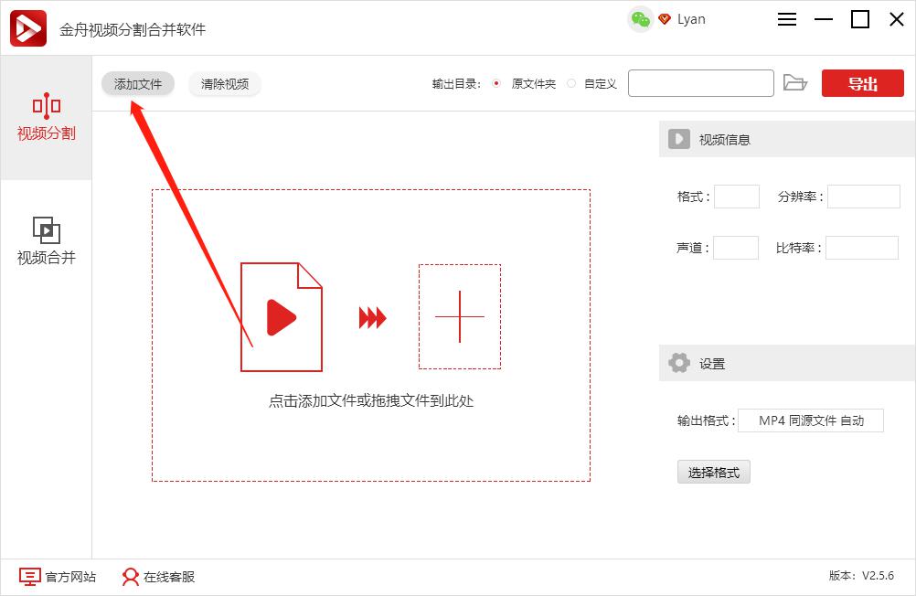Click the output directory path field
Image resolution: width=916 pixels, height=596 pixels.
click(701, 83)
